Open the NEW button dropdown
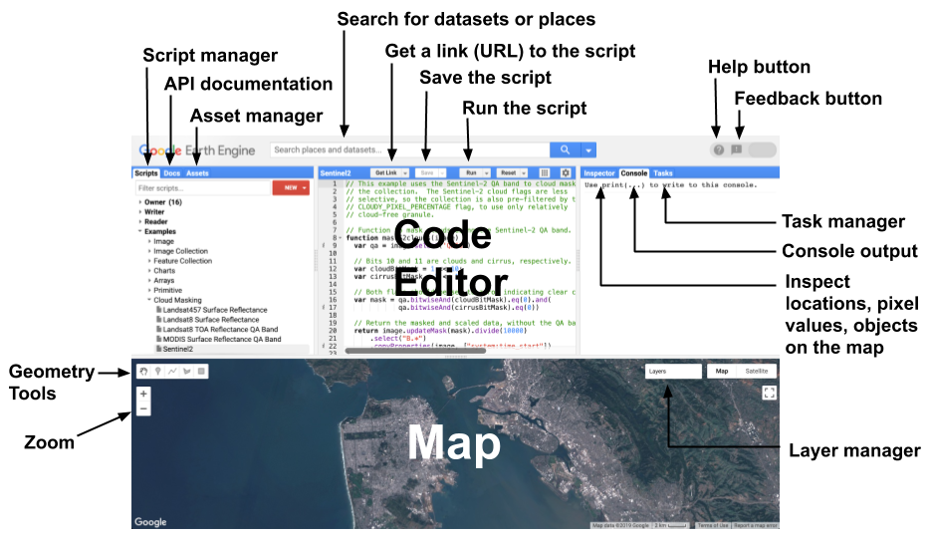This screenshot has height=538, width=931. pos(304,187)
